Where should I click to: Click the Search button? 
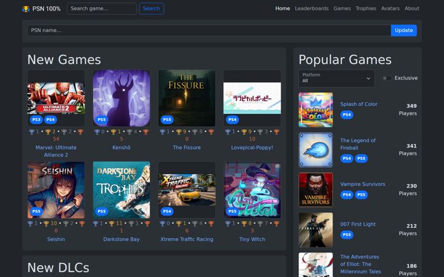pos(151,9)
